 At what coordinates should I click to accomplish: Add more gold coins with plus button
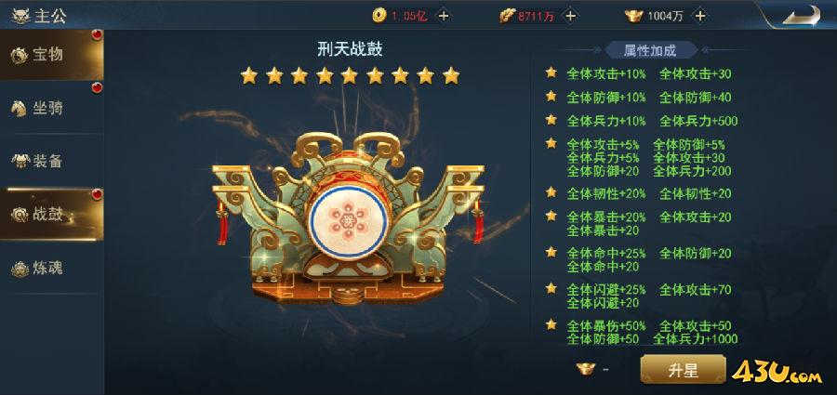point(443,16)
